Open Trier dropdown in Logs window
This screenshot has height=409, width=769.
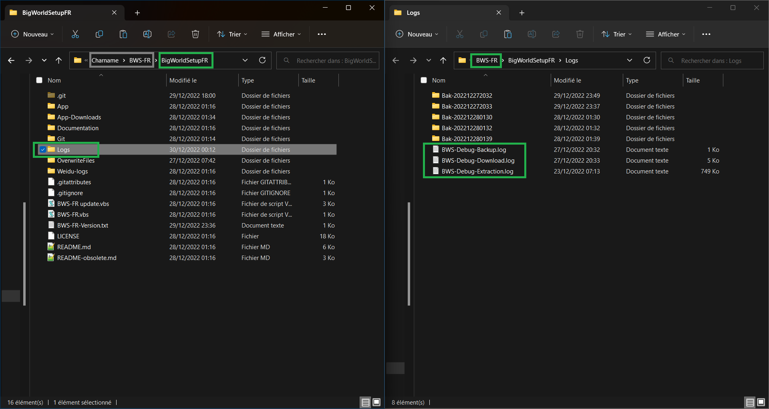pos(617,34)
